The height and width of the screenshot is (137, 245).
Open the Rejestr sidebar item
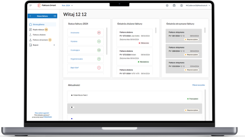pyautogui.click(x=36, y=45)
